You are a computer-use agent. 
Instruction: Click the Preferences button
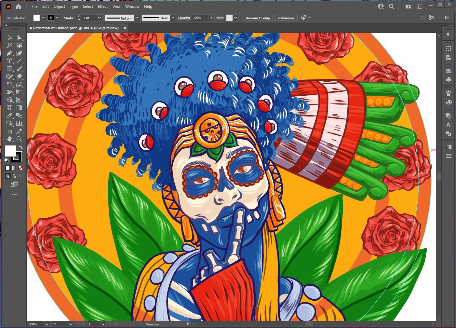point(286,18)
